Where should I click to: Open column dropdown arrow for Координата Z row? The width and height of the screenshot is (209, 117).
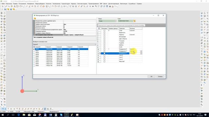pos(141,53)
